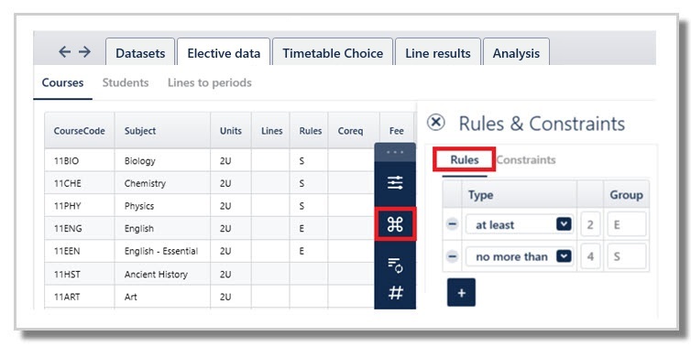Screen dimensions: 691x347
Task: Remove the 'at least' rule row
Action: coord(452,224)
